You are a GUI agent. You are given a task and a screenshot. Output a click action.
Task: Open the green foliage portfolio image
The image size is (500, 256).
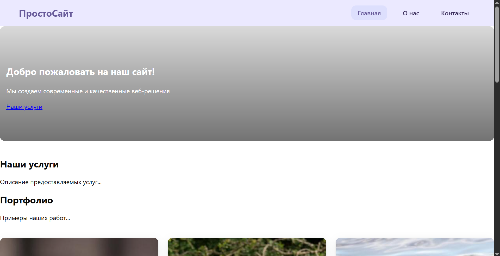point(247,247)
